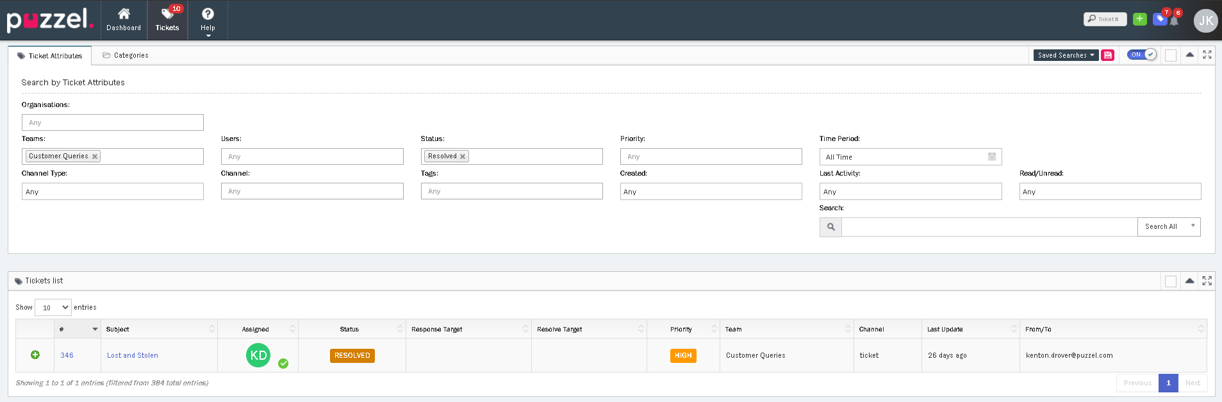Click the search magnifier button
The width and height of the screenshot is (1222, 402).
pos(830,227)
